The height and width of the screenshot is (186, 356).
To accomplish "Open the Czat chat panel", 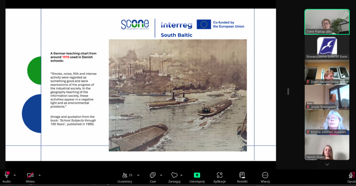I will (153, 175).
